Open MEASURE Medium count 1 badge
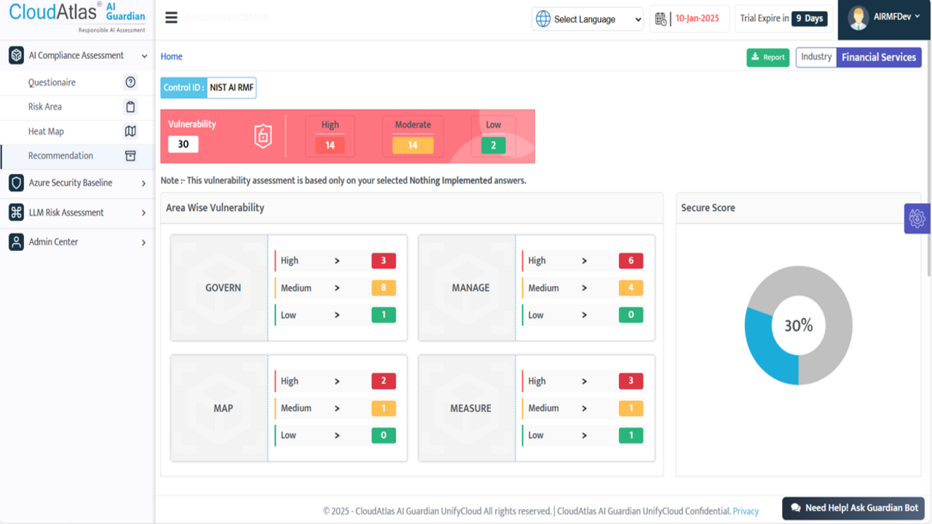932x524 pixels. 631,408
